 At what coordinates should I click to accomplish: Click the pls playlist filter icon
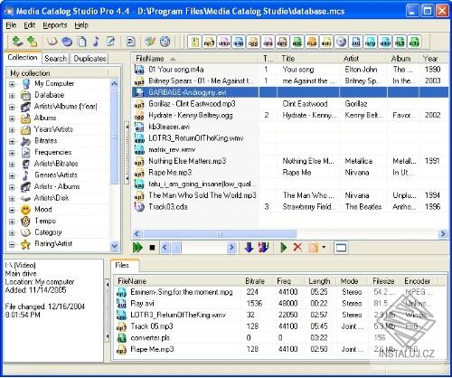click(400, 42)
